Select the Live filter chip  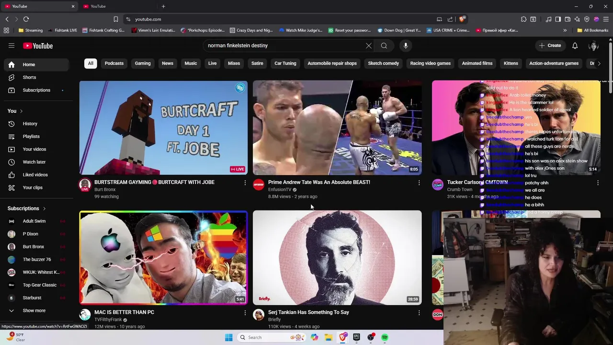click(x=212, y=63)
